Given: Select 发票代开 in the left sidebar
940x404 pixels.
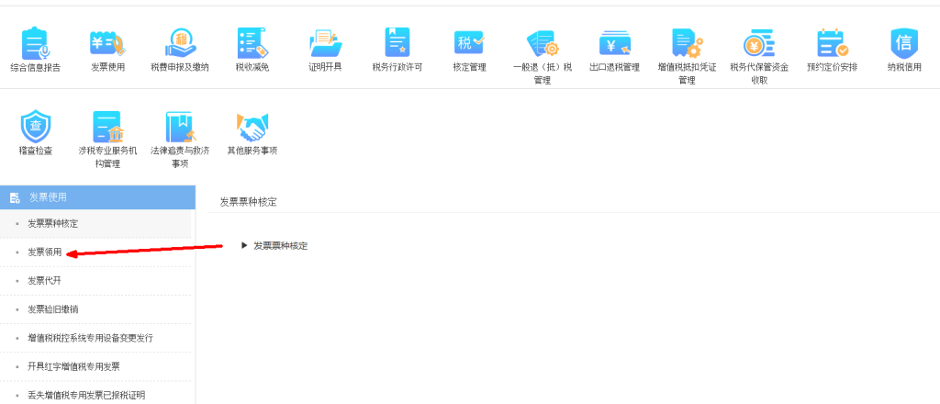Looking at the screenshot, I should 45,280.
